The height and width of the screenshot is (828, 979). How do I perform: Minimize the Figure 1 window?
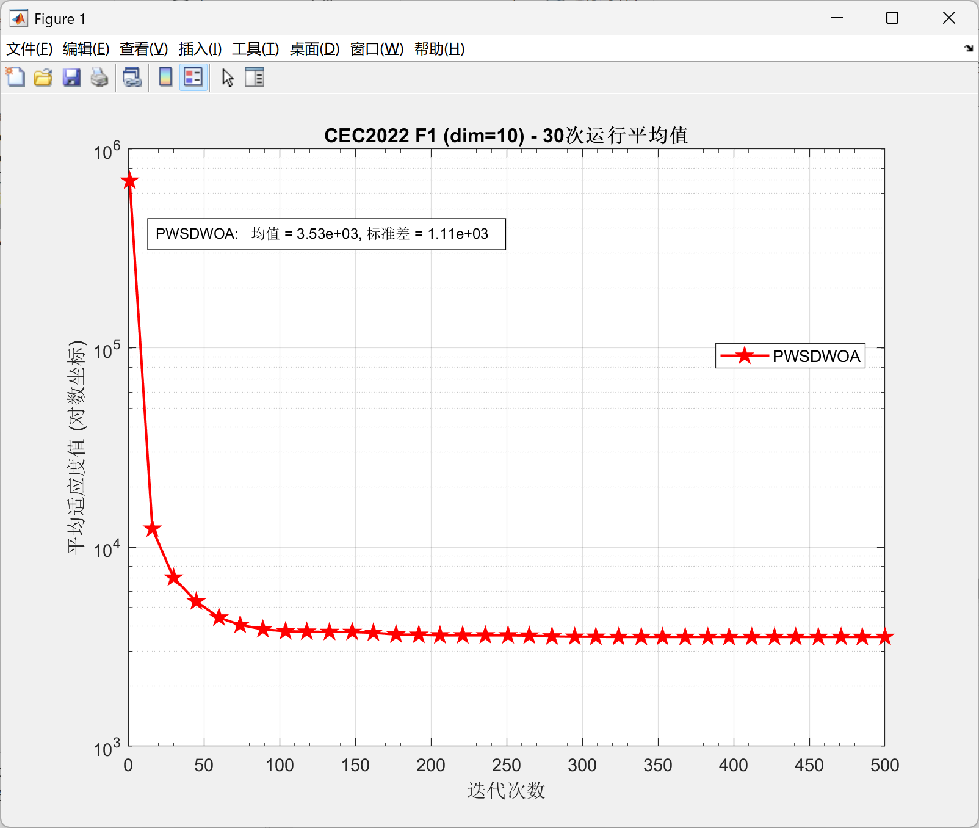click(x=837, y=18)
